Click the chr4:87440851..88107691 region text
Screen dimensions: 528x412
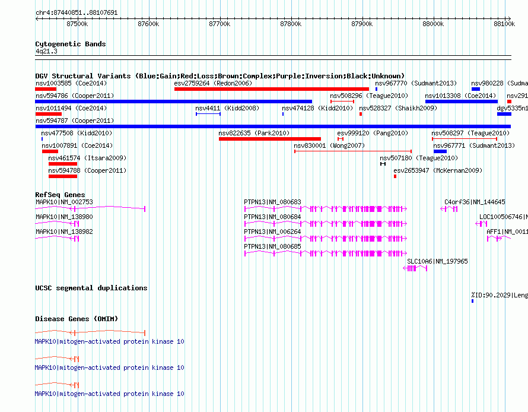pos(77,13)
